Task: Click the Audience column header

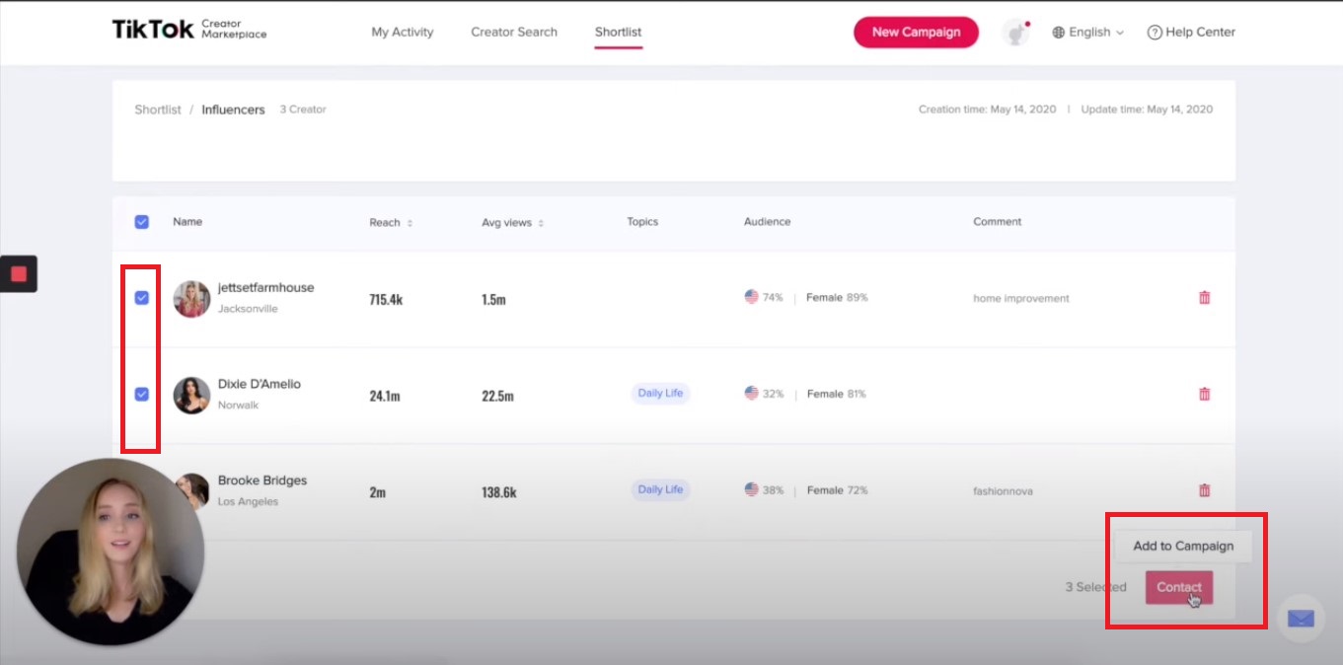Action: coord(767,222)
